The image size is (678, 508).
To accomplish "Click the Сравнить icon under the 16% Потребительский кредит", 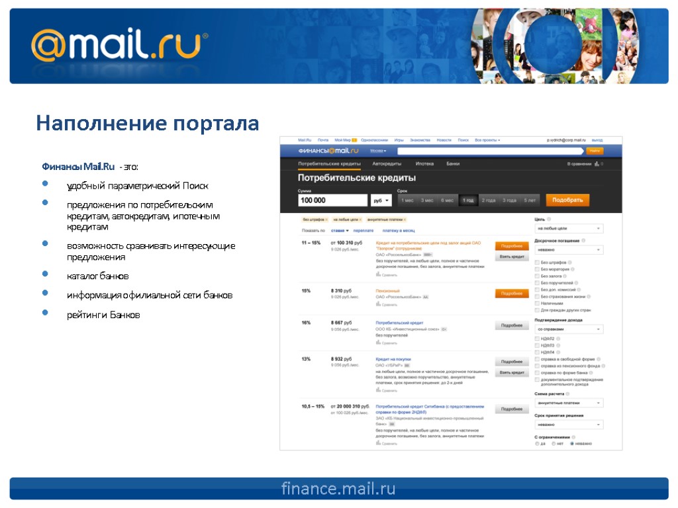I will 378,343.
